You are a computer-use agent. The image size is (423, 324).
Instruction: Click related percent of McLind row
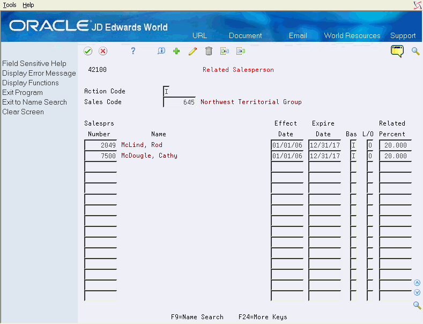coord(395,145)
